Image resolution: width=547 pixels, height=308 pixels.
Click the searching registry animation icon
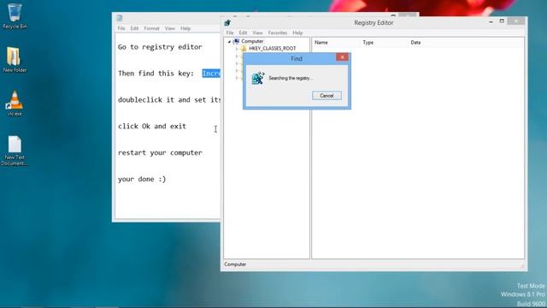[x=258, y=78]
